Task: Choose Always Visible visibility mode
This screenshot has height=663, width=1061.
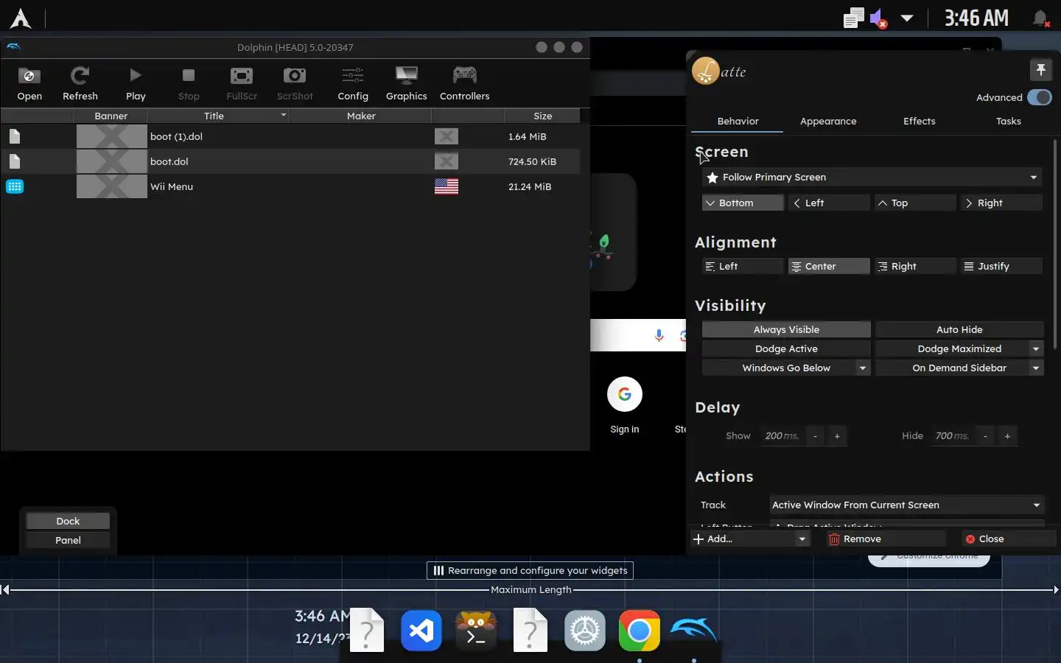Action: tap(786, 329)
